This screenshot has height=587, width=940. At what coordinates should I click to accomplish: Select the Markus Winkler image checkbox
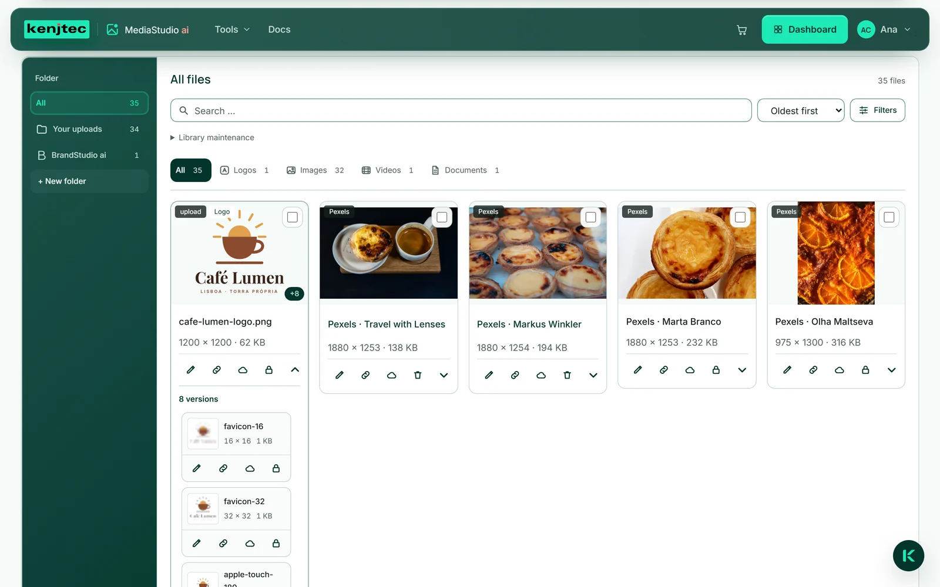tap(591, 217)
